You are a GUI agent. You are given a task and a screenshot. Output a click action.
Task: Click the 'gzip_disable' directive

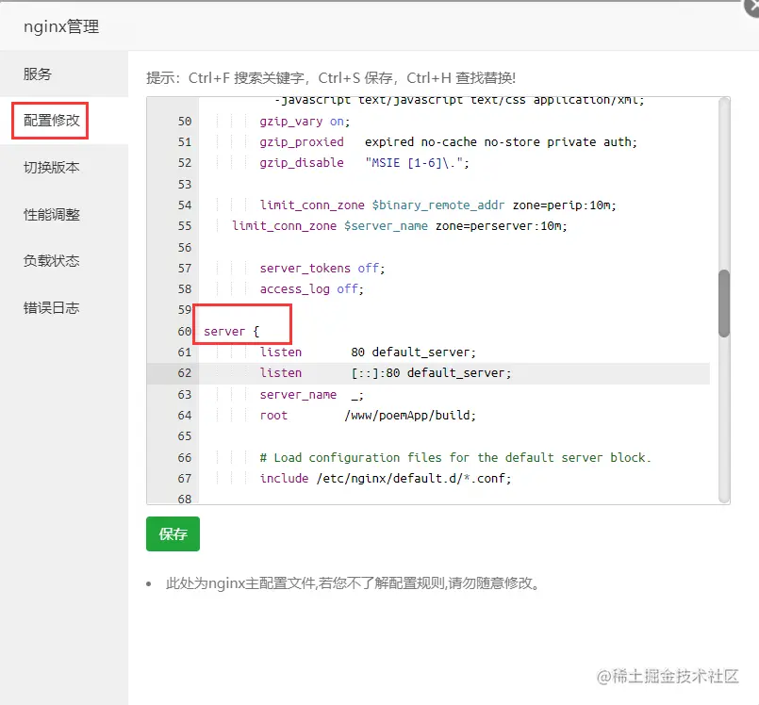[x=302, y=163]
